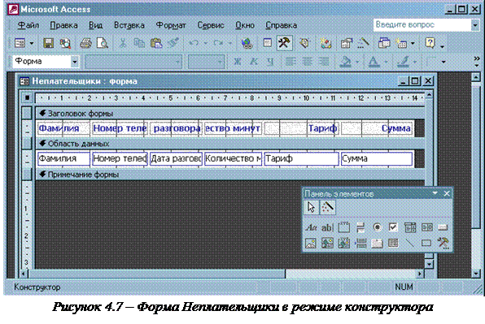Open the Properties sheet toolbar icon

click(347, 43)
